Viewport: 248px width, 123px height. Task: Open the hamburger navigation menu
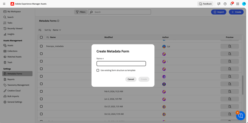click(4, 4)
